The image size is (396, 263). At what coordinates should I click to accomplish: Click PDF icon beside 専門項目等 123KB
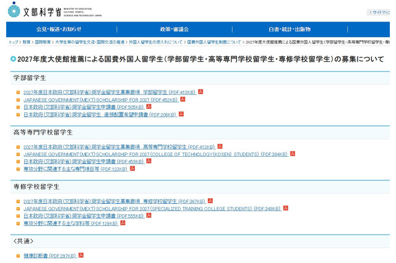(x=132, y=169)
